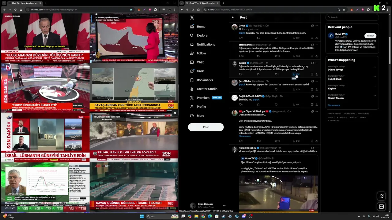
Task: Open Explore in X sidebar
Action: click(x=198, y=35)
